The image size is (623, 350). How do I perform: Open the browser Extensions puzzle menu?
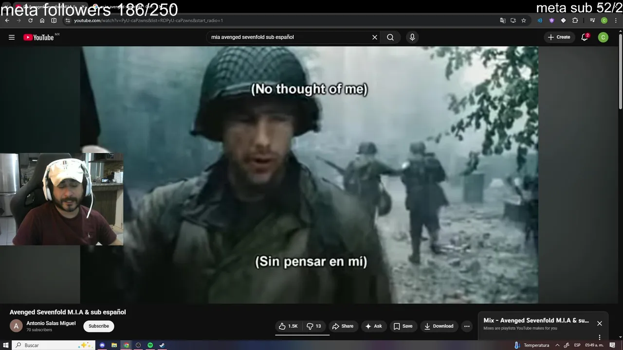click(x=575, y=20)
